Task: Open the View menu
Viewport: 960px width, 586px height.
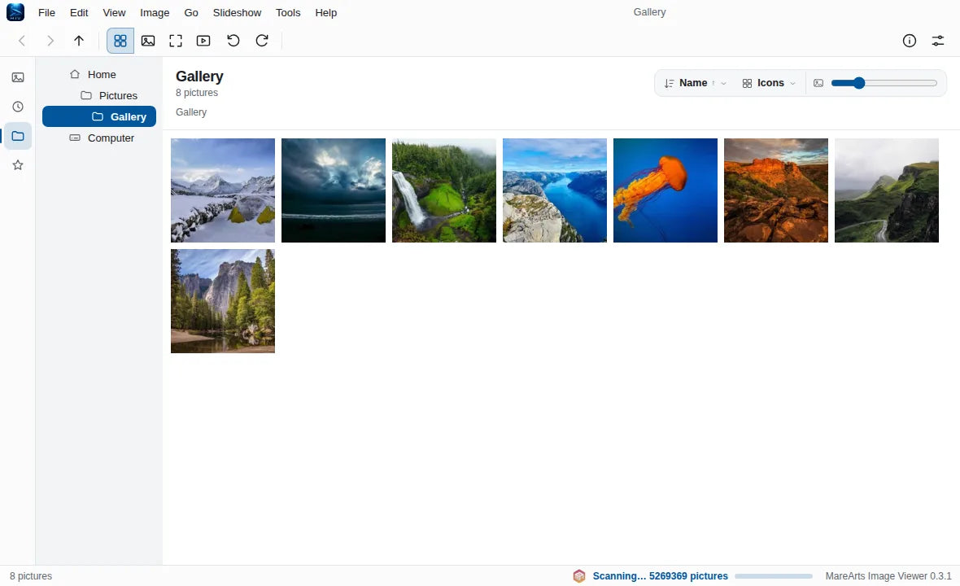Action: click(114, 12)
